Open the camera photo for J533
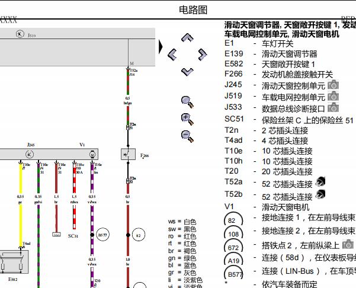Screen dimensions: 356x288 [x=333, y=107]
